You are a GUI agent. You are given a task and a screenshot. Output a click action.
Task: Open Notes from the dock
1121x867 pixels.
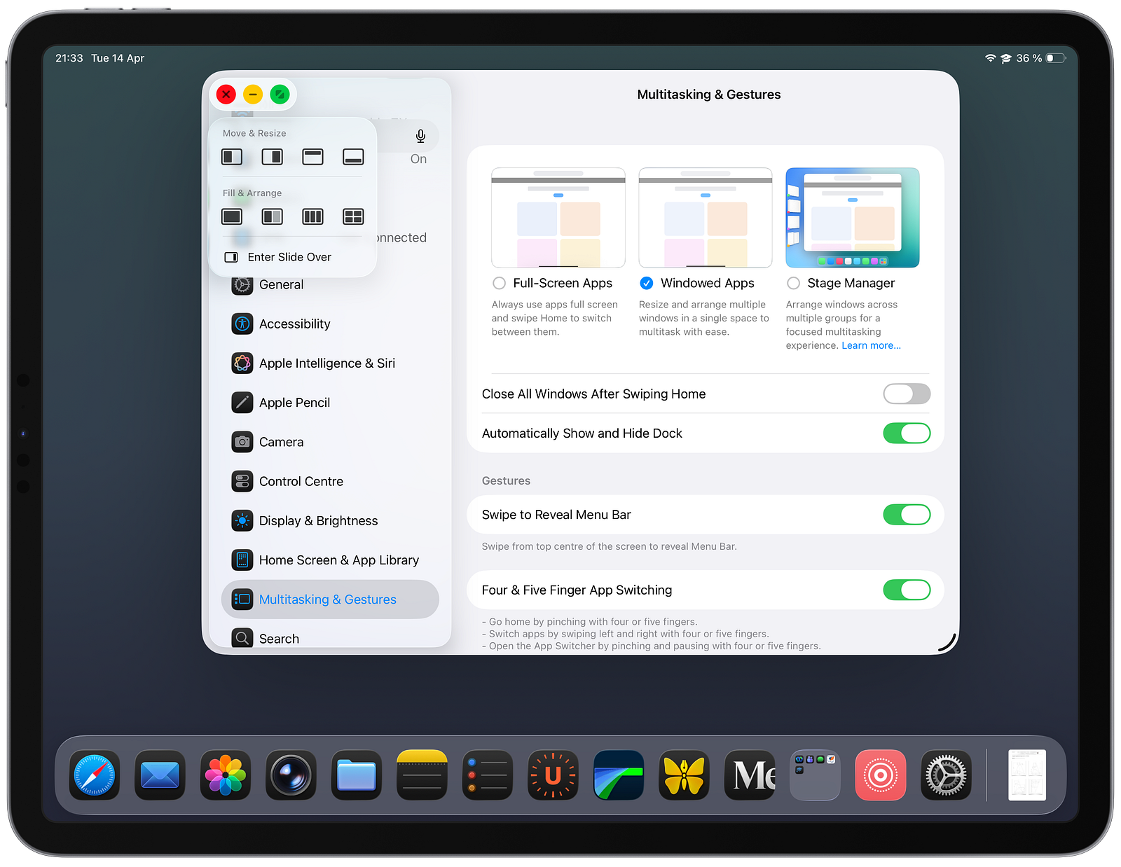click(x=422, y=775)
